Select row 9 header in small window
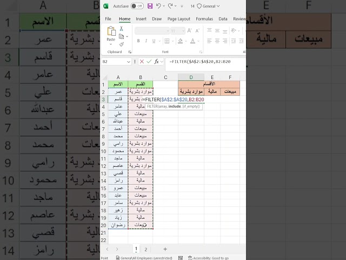Image resolution: width=346 pixels, height=260 pixels. 104,144
